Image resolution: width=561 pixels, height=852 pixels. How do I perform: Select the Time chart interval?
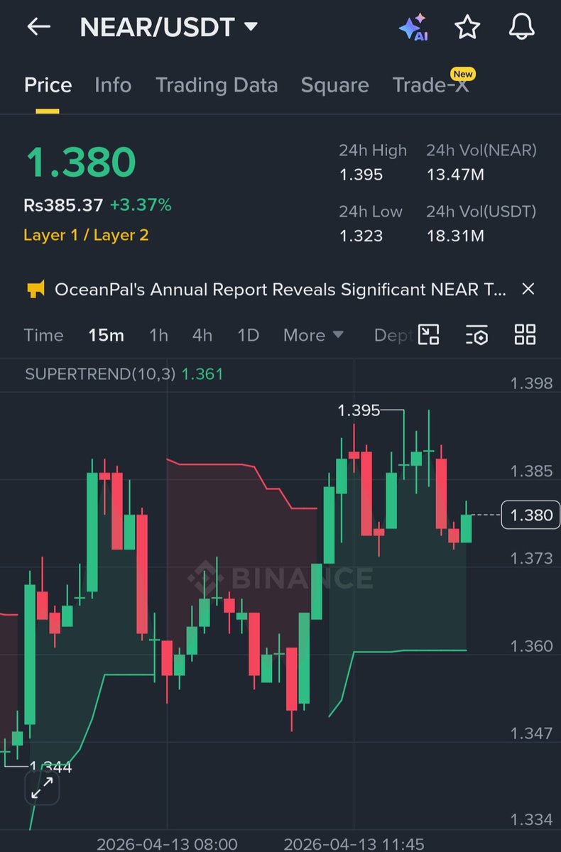pos(43,335)
